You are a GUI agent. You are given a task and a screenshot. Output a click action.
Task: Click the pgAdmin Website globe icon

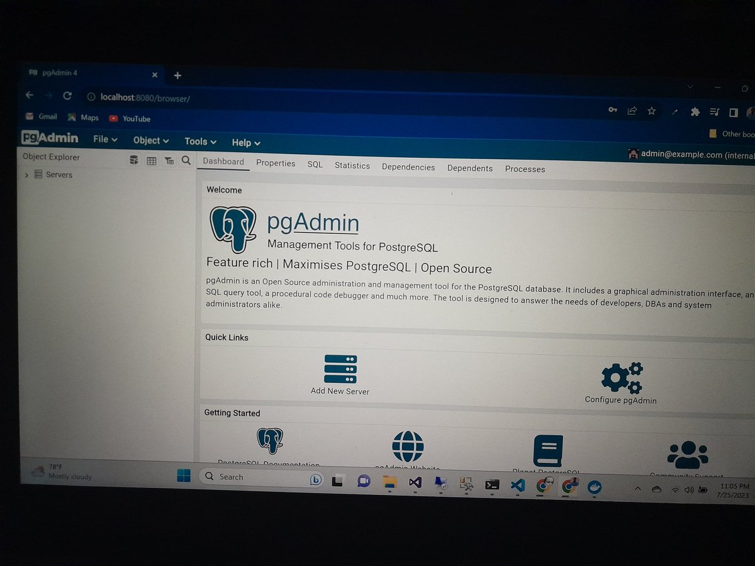408,447
